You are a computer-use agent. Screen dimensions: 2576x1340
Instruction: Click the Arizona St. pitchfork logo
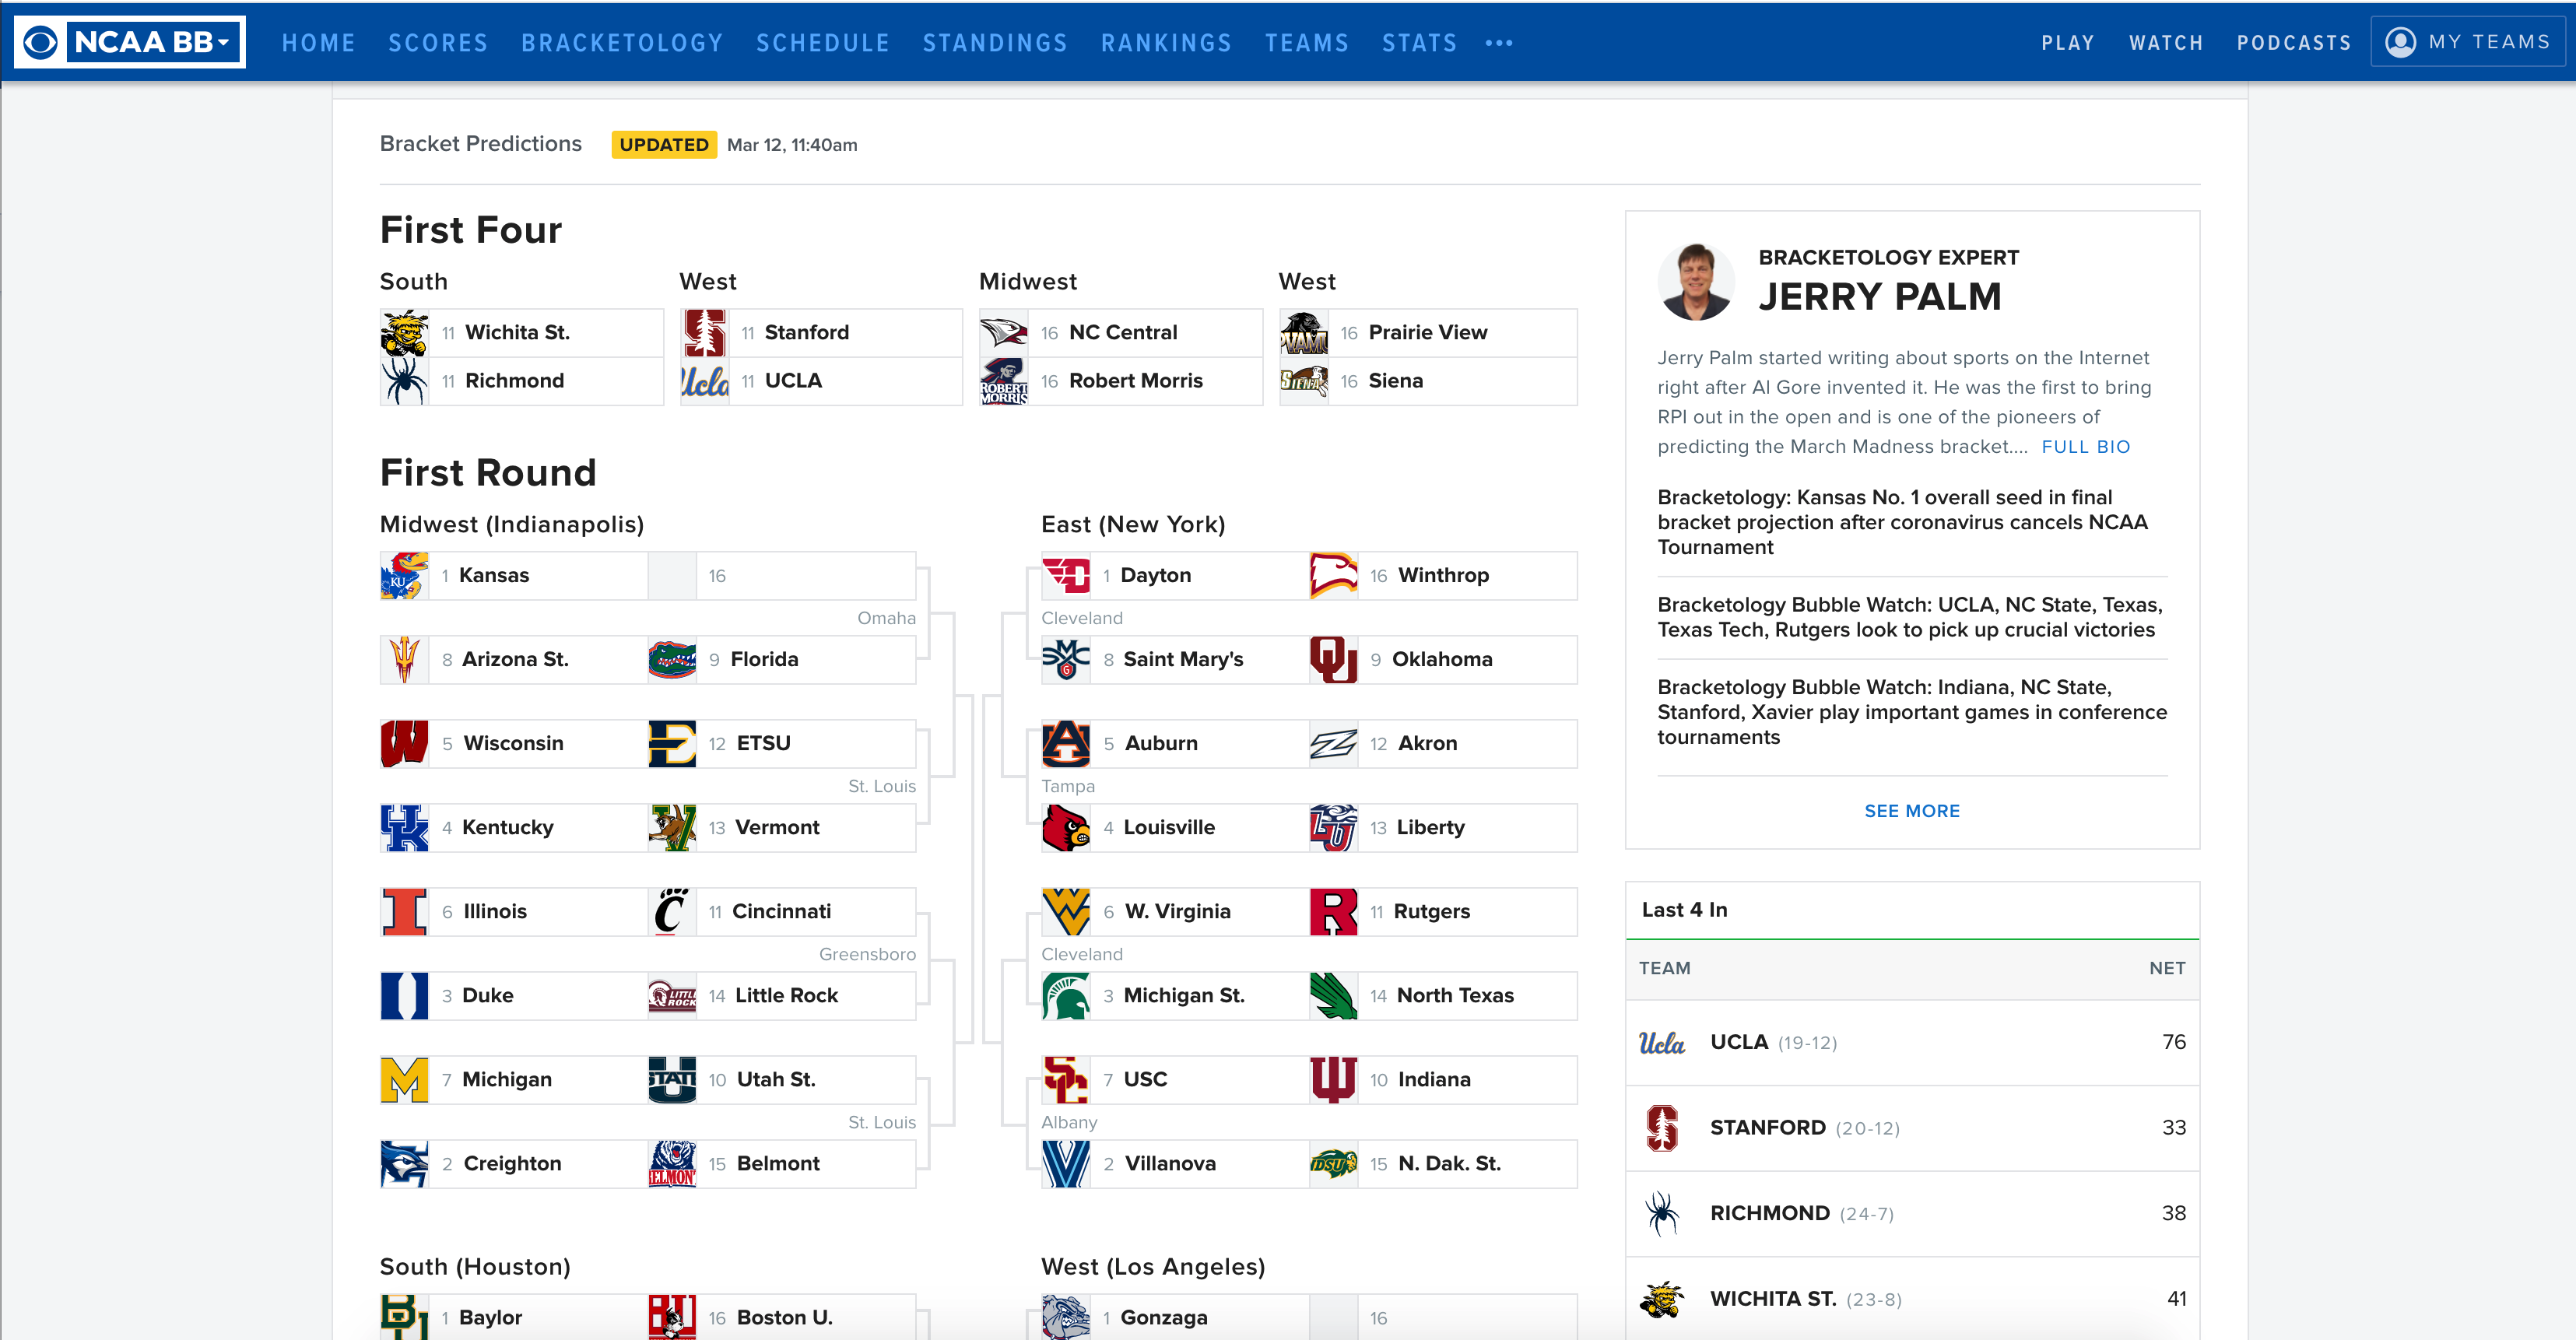point(404,660)
